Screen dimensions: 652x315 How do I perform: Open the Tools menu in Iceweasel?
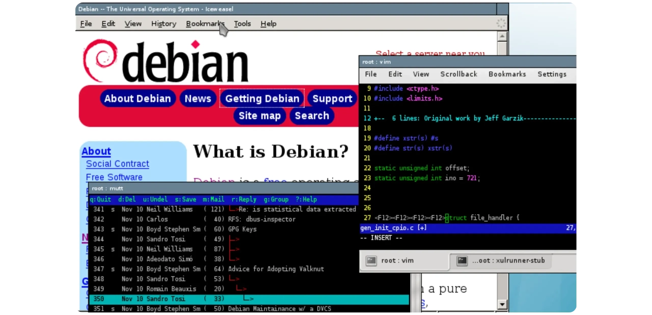242,23
